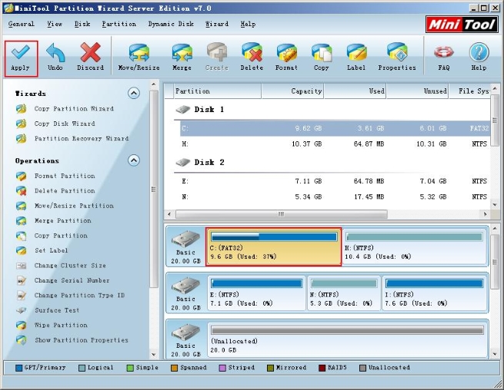Image resolution: width=504 pixels, height=390 pixels.
Task: Click the Label toolbar icon
Action: (356, 58)
